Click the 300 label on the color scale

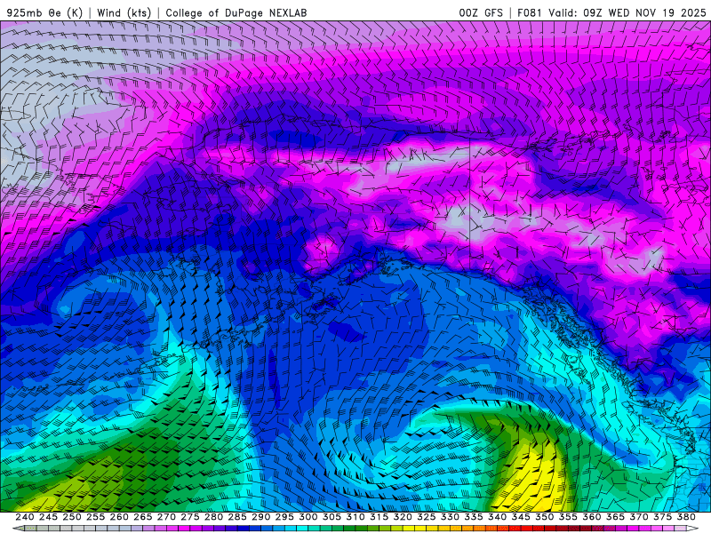point(308,517)
